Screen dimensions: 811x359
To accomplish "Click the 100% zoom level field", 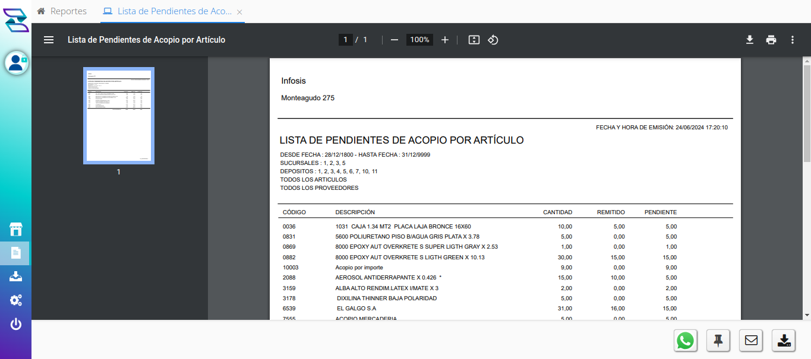I will (420, 40).
